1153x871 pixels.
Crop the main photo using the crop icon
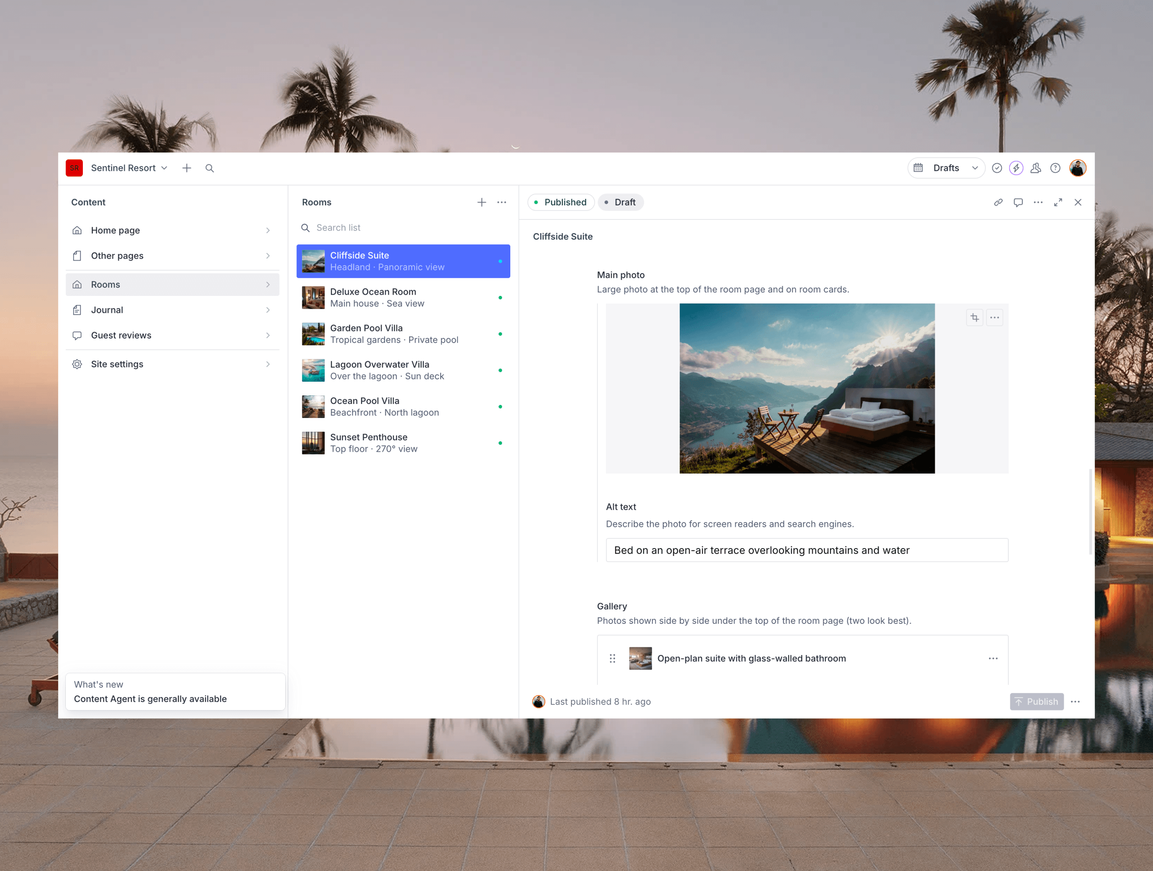pos(974,317)
